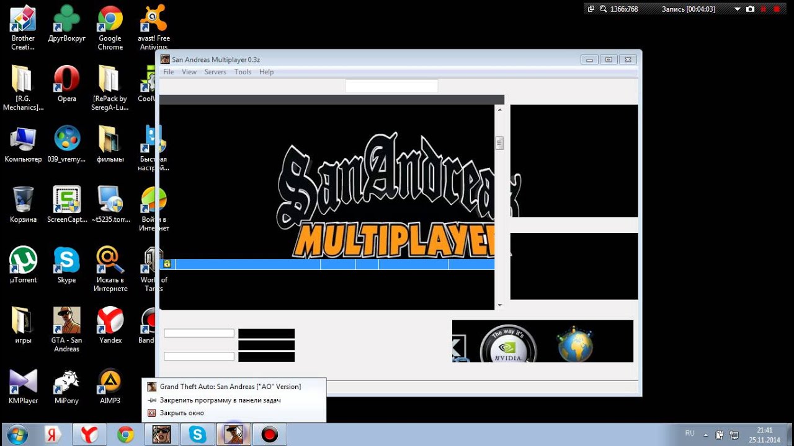Screen dimensions: 794x446
Task: Take a snapshot with recorder camera icon
Action: point(751,9)
